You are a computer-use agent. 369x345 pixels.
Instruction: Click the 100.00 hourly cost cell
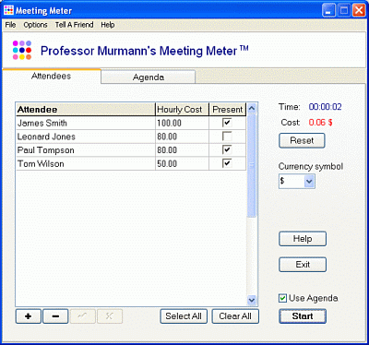[x=182, y=123]
